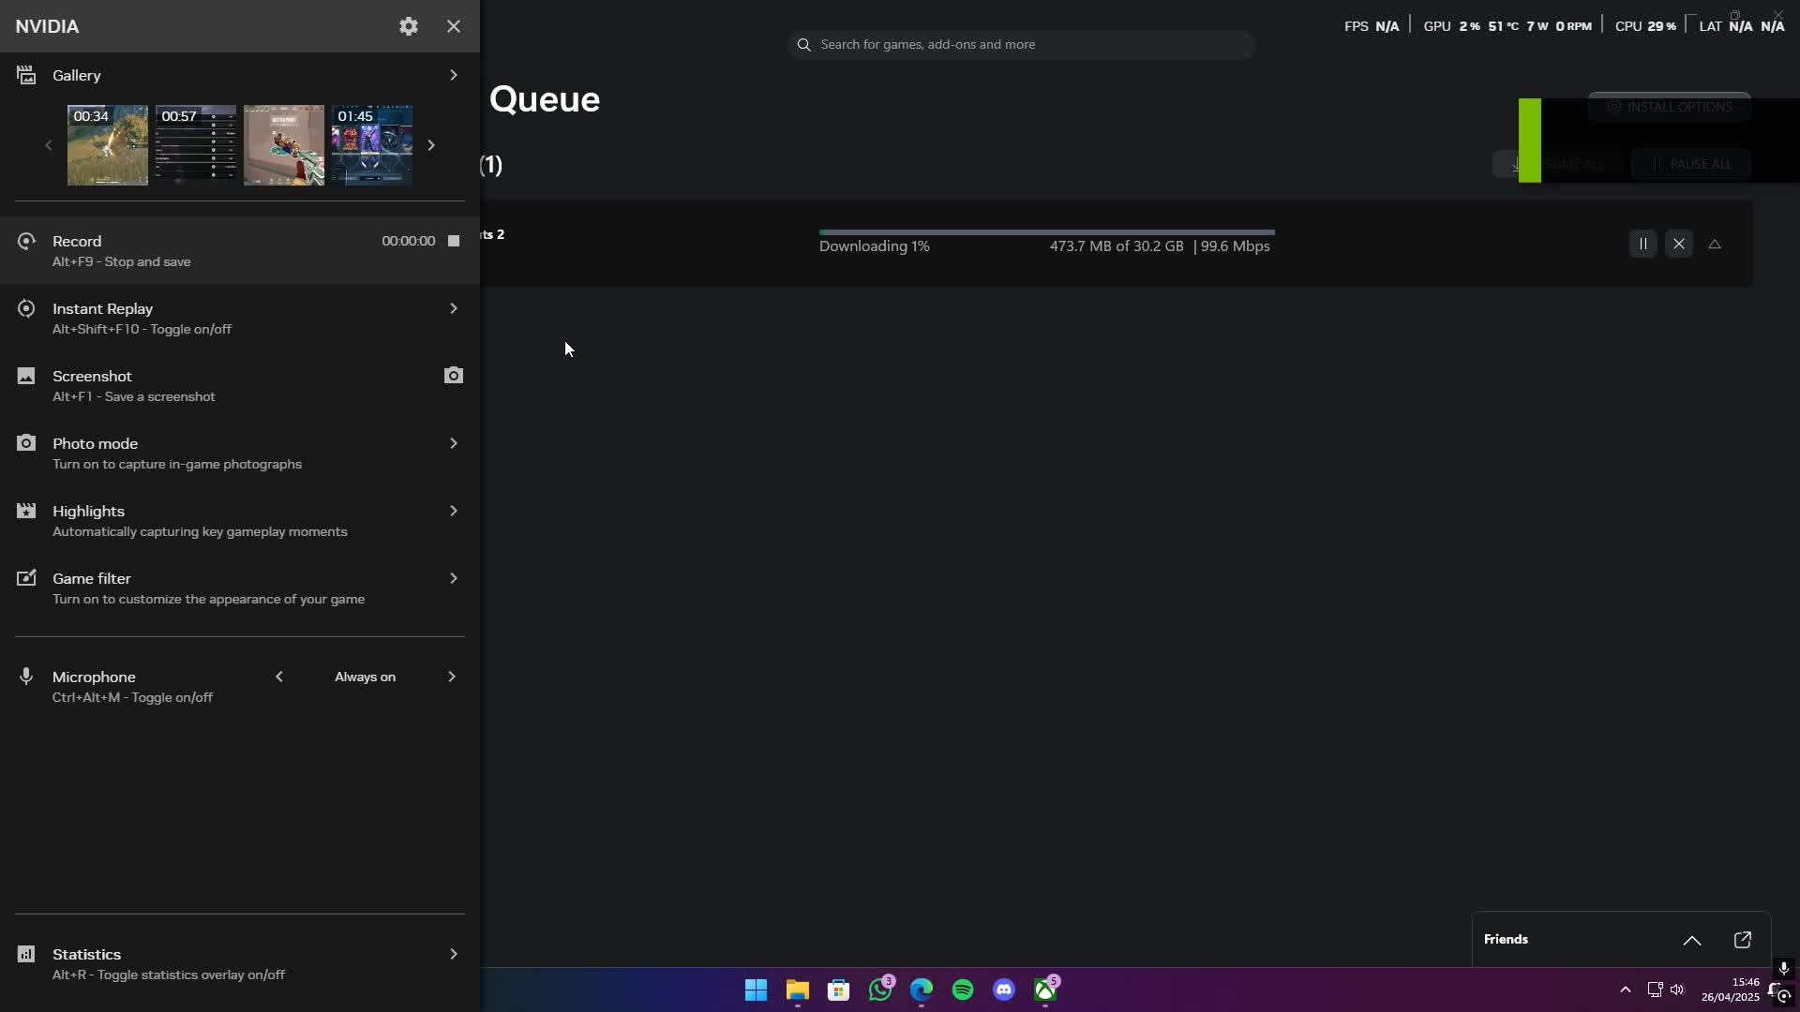Image resolution: width=1800 pixels, height=1012 pixels.
Task: Pause the current download
Action: pyautogui.click(x=1642, y=244)
